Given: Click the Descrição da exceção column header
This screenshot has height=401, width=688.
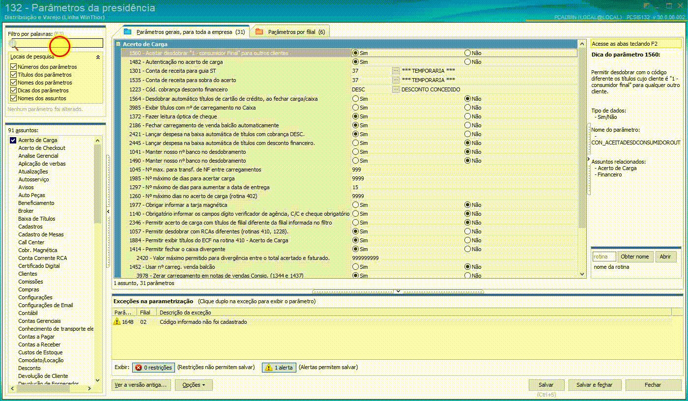Looking at the screenshot, I should click(x=414, y=313).
